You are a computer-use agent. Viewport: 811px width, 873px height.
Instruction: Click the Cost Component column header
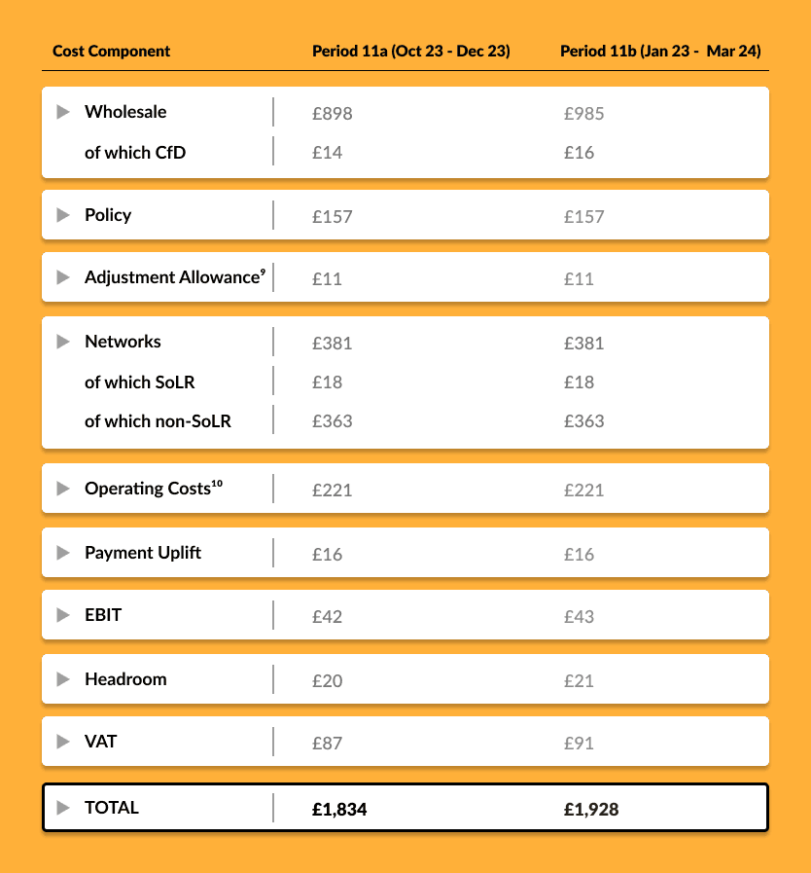pyautogui.click(x=111, y=52)
